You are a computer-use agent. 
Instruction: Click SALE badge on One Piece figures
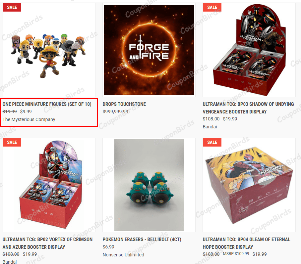tap(12, 8)
